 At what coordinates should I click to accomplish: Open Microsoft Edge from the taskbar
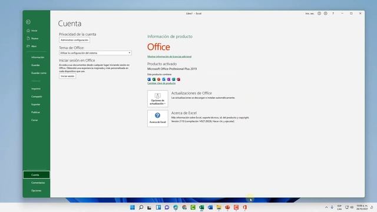pos(176,207)
